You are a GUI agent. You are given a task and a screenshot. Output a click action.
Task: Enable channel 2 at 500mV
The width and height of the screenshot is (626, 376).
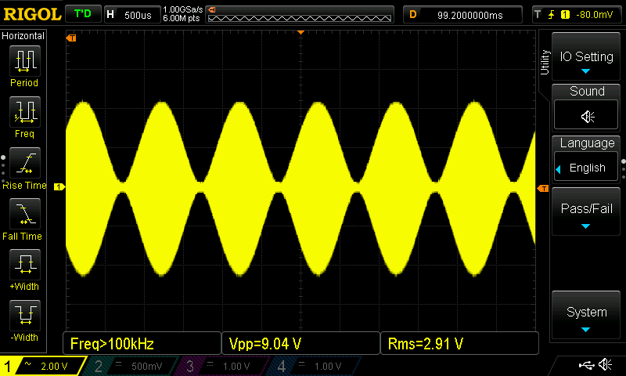point(131,366)
